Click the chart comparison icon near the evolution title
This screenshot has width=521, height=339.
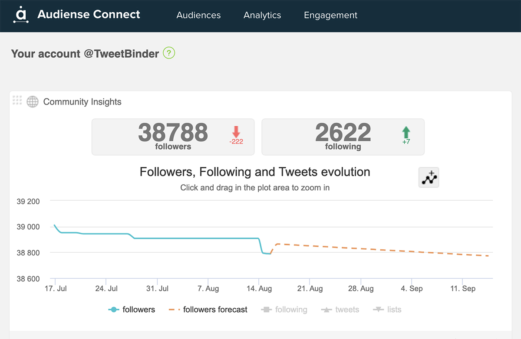[428, 177]
